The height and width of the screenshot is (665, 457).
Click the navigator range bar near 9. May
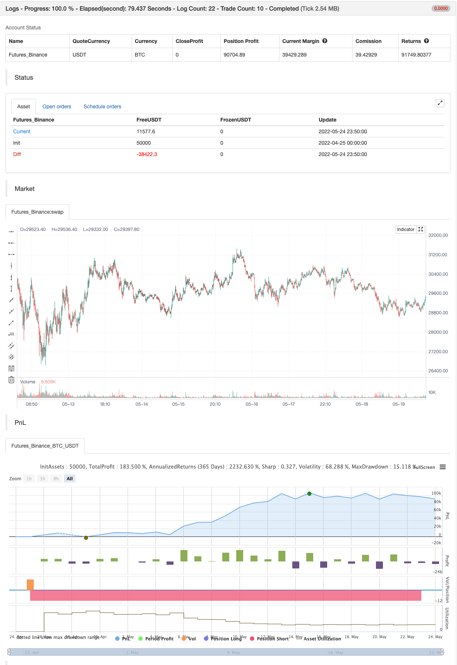(233, 652)
